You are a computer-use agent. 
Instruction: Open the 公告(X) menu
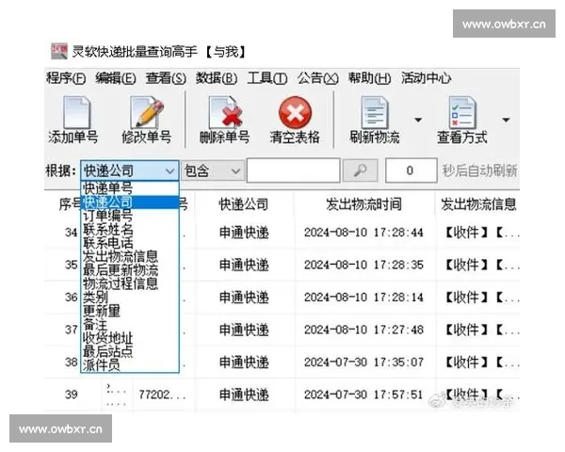coord(318,78)
